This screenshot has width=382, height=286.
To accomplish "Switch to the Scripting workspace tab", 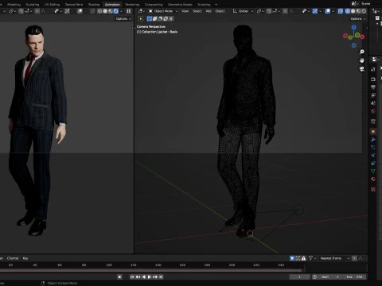I will coord(204,5).
